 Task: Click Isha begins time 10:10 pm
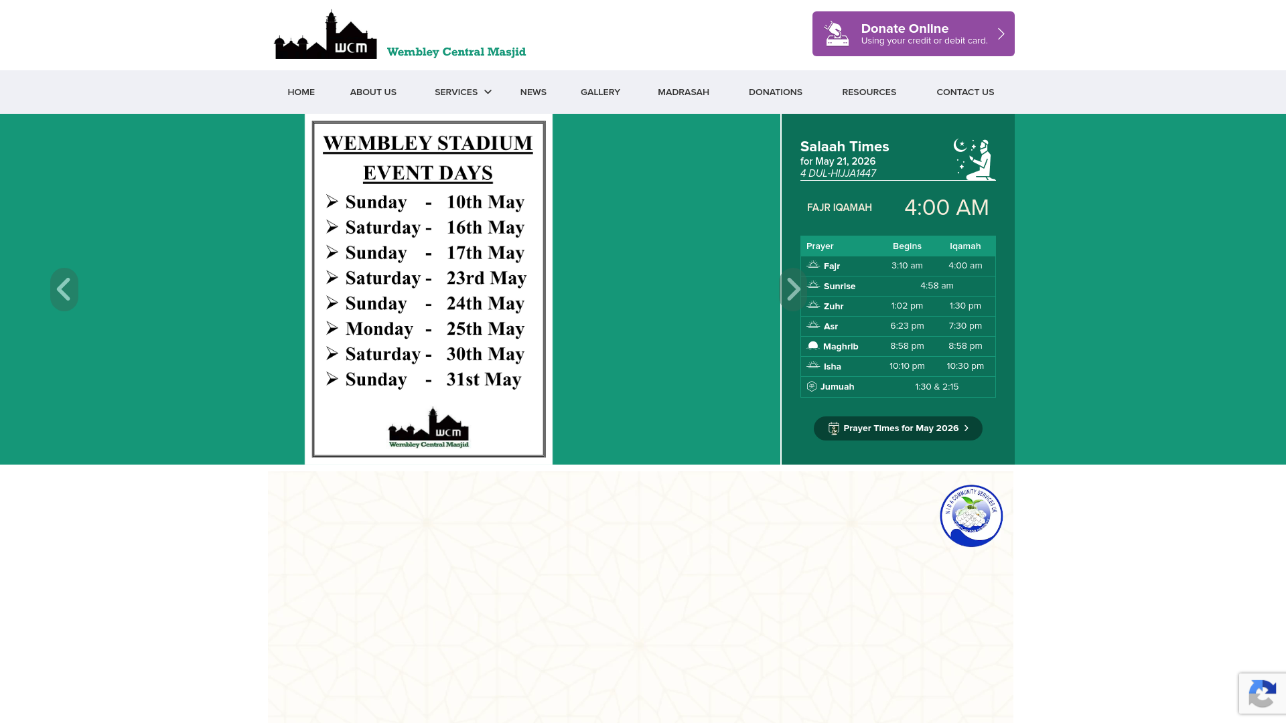click(907, 366)
